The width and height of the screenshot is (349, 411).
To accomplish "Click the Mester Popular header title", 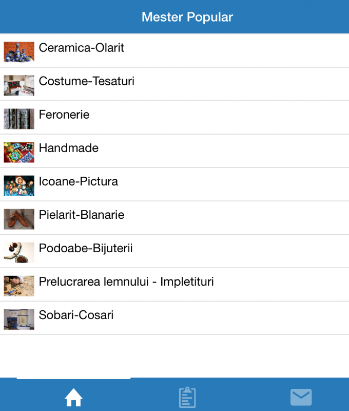I will [x=187, y=17].
